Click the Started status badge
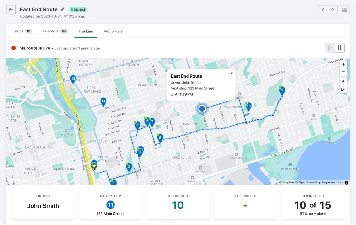Screen dimensions: 356x225 [x=78, y=9]
